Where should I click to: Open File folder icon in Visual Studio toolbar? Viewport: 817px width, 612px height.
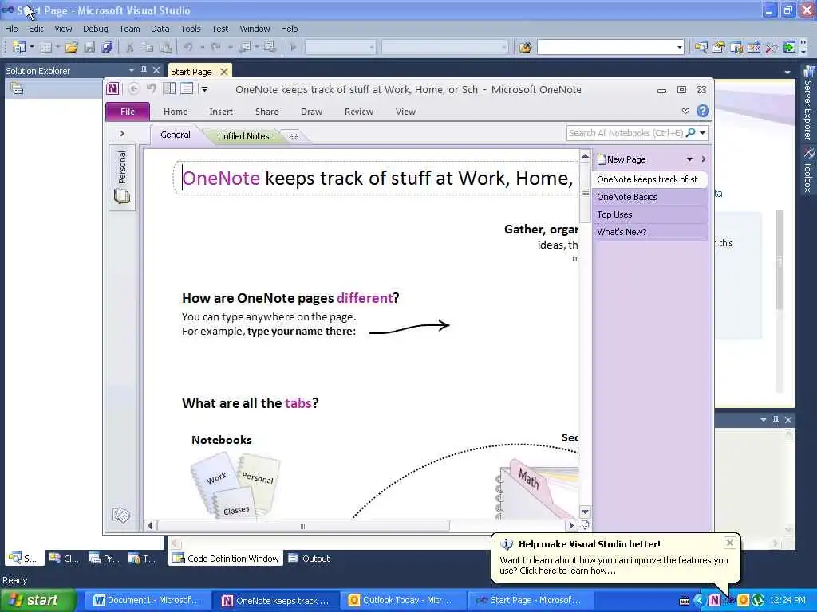(71, 47)
